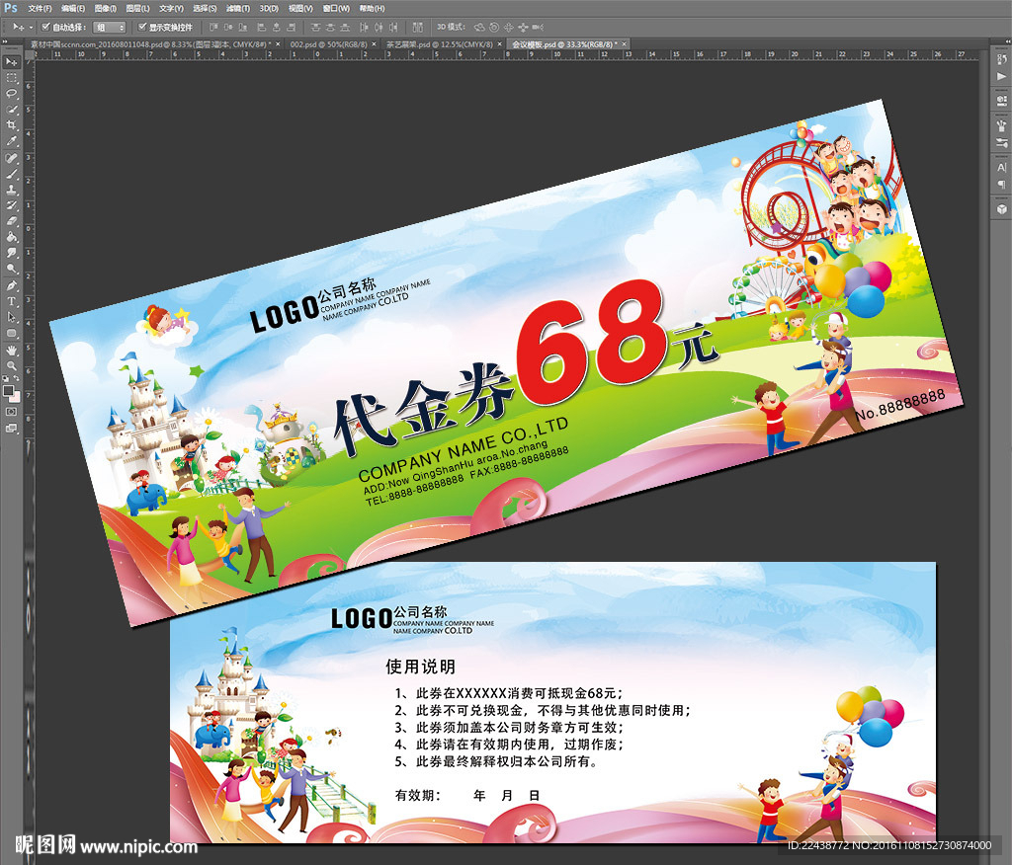The width and height of the screenshot is (1012, 865).
Task: Select the Quick Selection tool
Action: point(12,109)
